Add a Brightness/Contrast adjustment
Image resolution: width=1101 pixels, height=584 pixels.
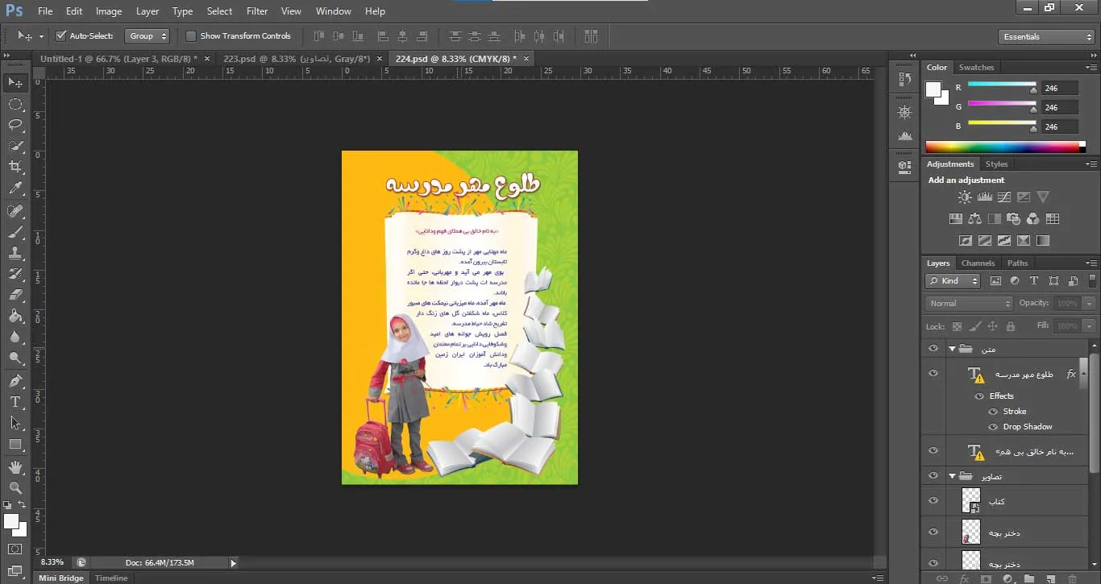pos(965,197)
